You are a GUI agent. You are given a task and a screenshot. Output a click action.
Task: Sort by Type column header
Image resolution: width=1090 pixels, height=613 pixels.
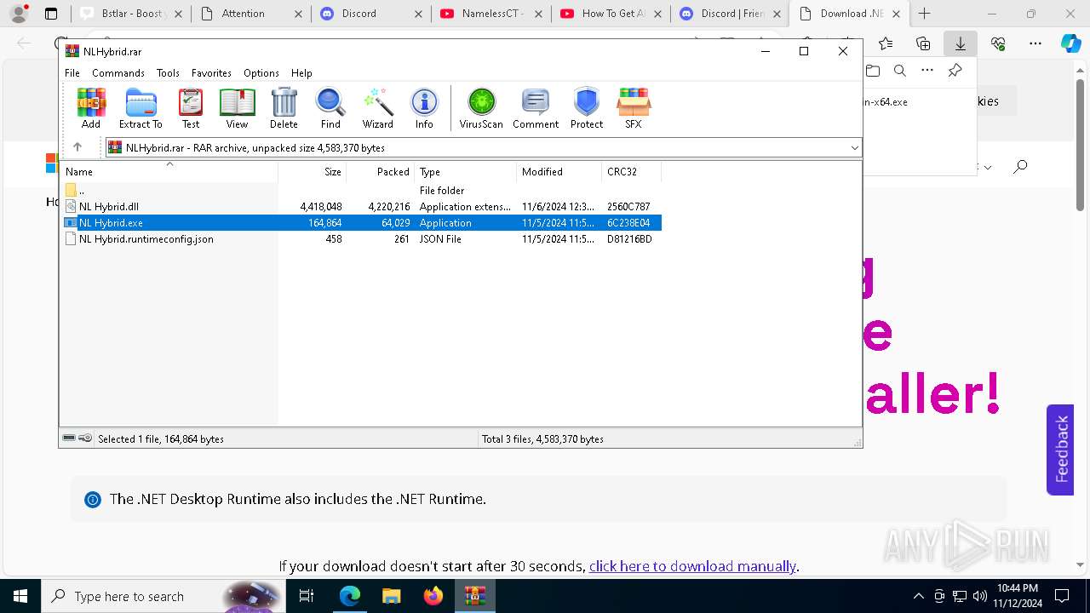pos(466,171)
